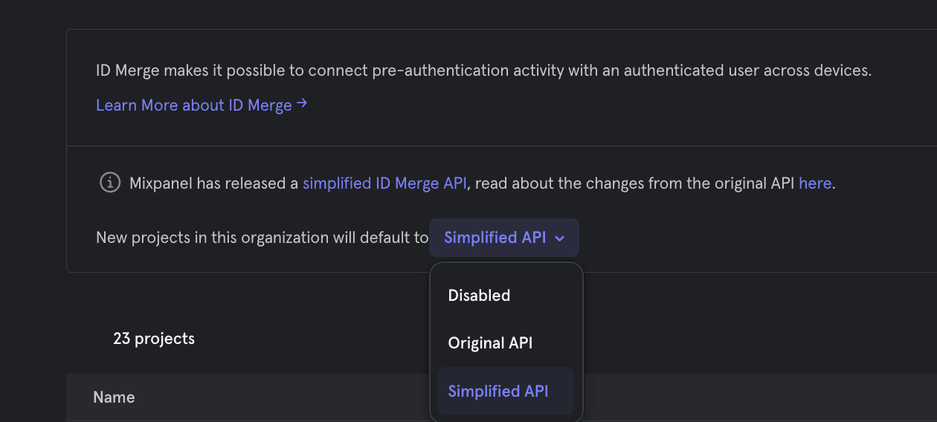
Task: Click the "Mixpanel has released a" notice text
Action: point(214,183)
